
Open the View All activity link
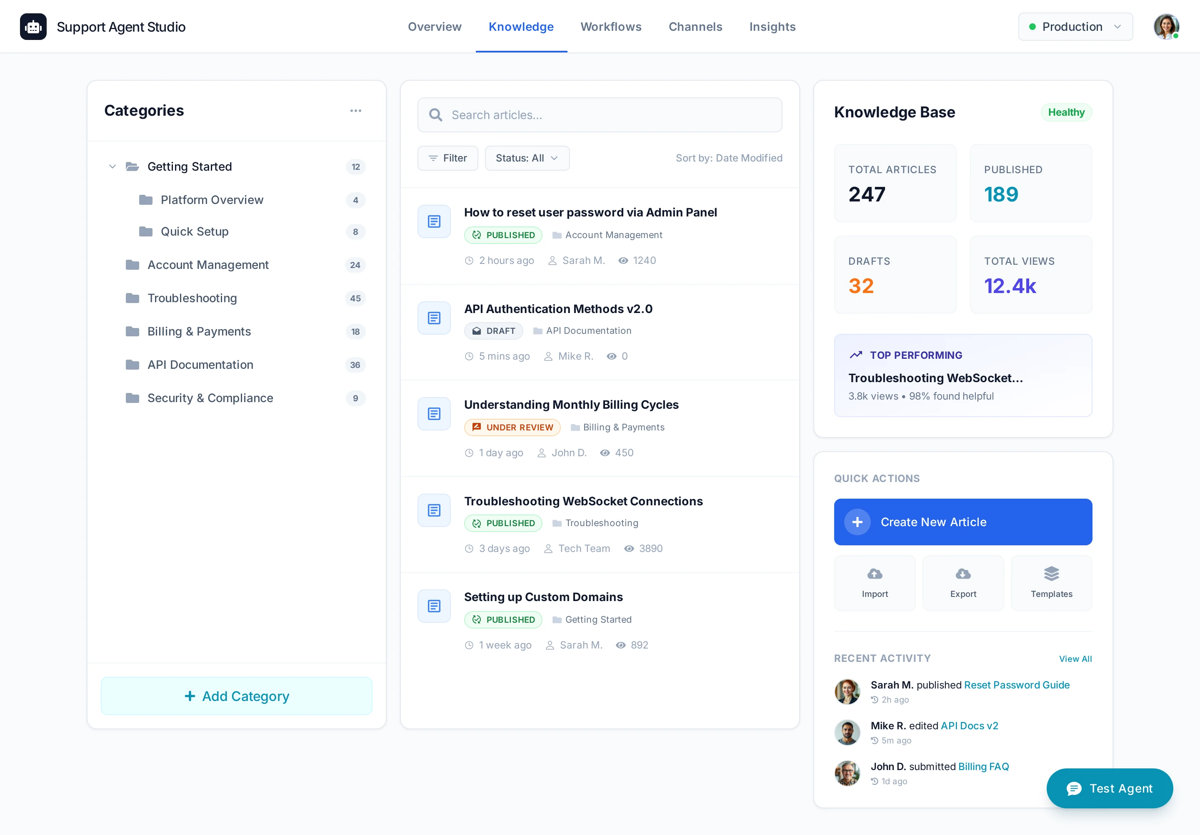tap(1075, 659)
